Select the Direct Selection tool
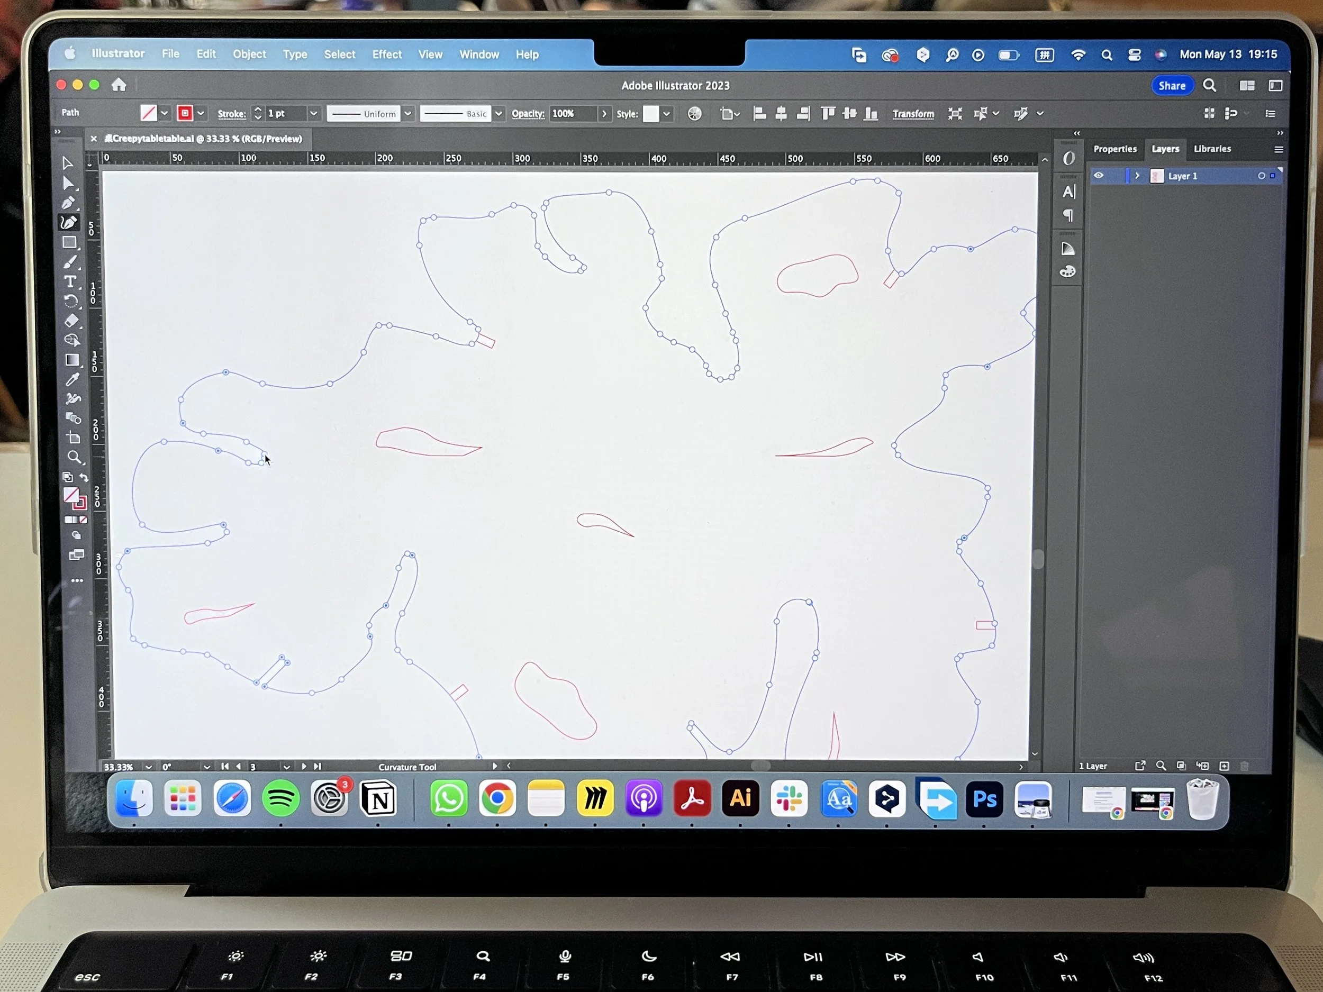 pos(68,184)
